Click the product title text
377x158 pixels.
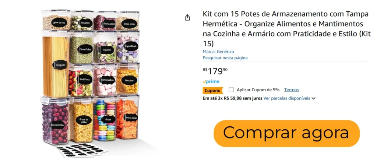pos(286,29)
